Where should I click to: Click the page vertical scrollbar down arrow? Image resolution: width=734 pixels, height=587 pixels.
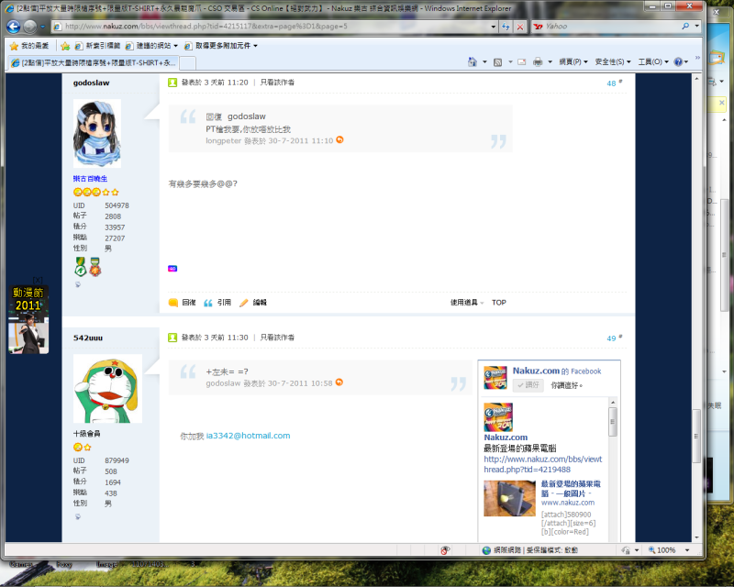pos(696,537)
